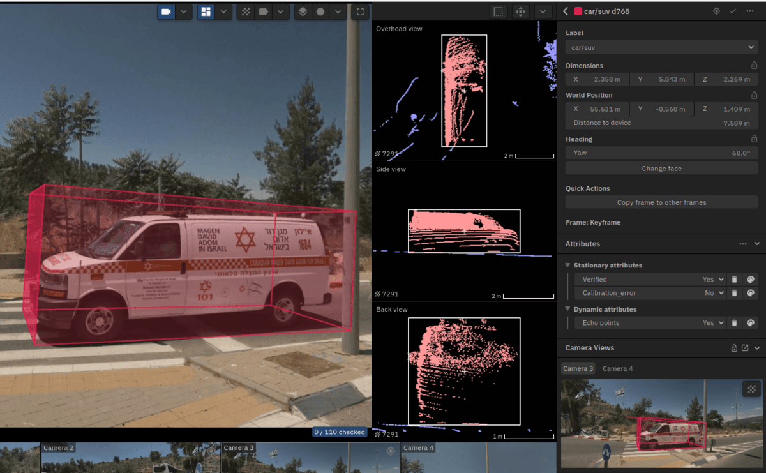Select the dashed rectangle selection tool
Viewport: 766px width, 473px height.
[x=499, y=11]
